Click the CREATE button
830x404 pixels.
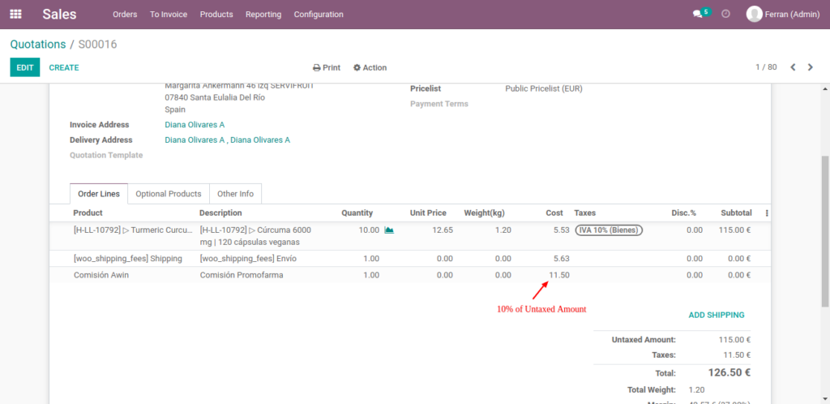coord(64,68)
